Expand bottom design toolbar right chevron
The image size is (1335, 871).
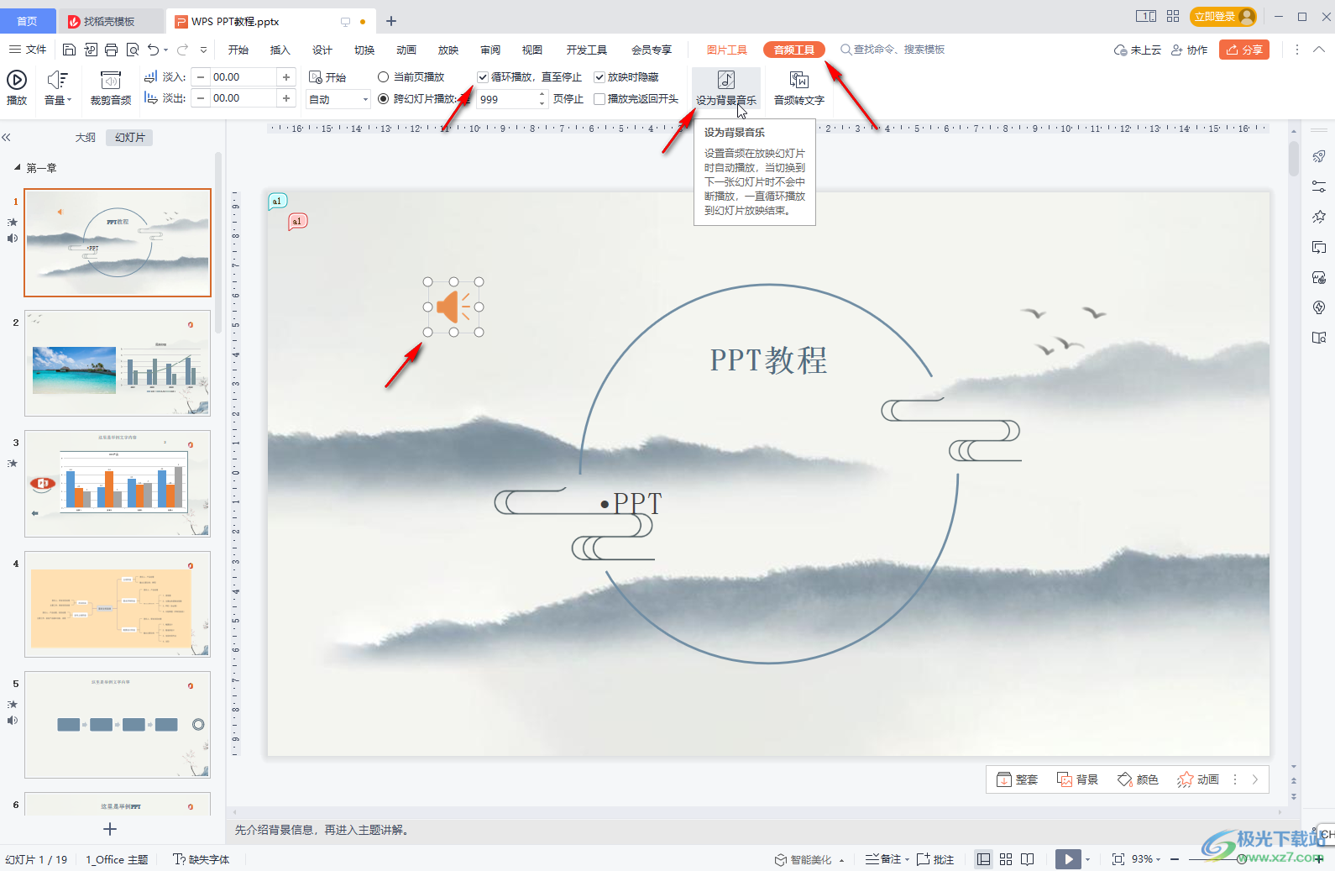1254,779
